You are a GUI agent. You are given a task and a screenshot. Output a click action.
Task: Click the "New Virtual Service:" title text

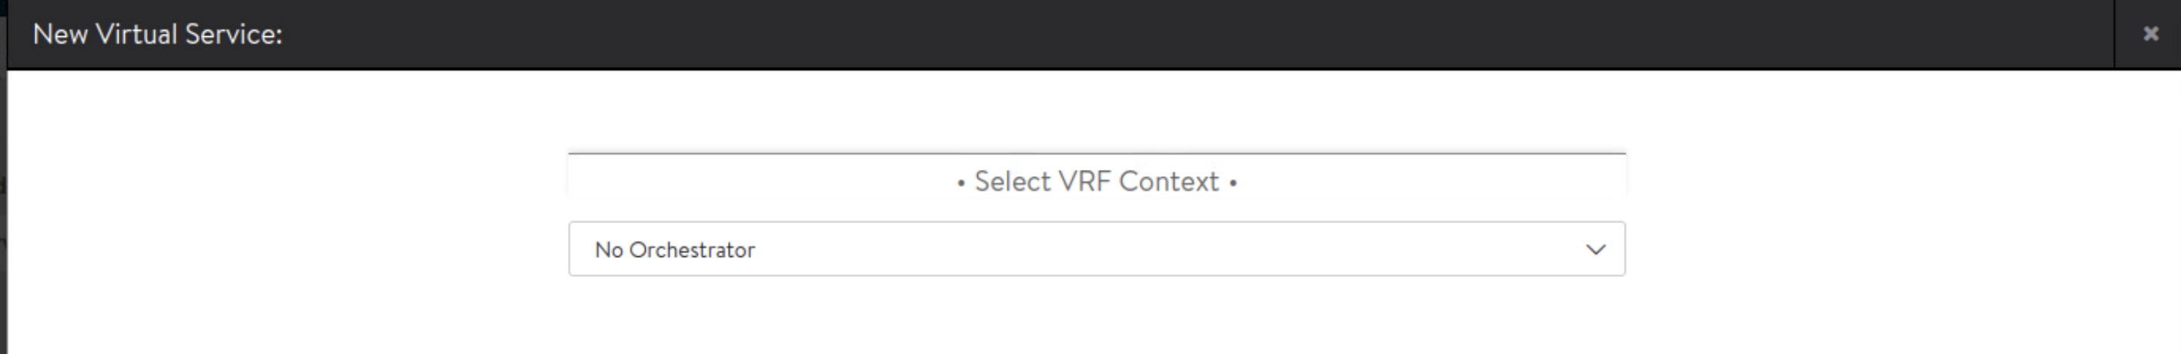pos(158,35)
